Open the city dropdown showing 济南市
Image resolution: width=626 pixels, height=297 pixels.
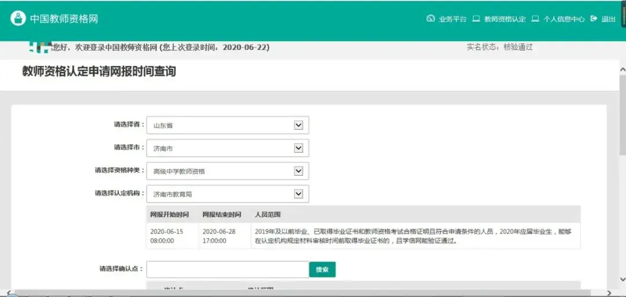click(x=228, y=148)
